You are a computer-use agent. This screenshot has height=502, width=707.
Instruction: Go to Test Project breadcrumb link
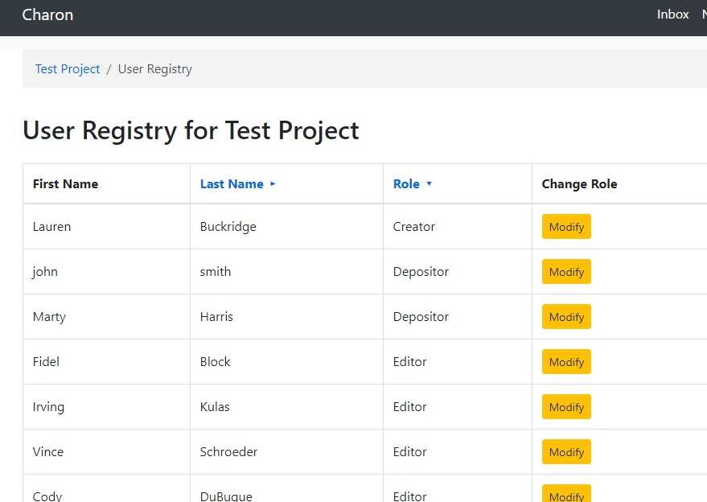click(x=68, y=69)
